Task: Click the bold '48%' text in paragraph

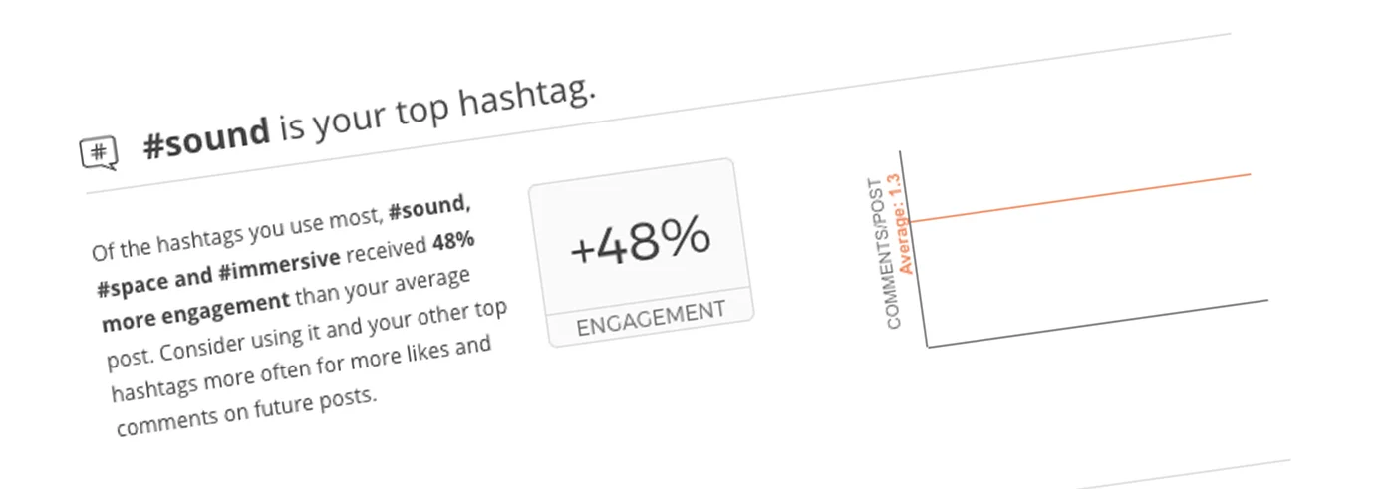Action: point(453,243)
